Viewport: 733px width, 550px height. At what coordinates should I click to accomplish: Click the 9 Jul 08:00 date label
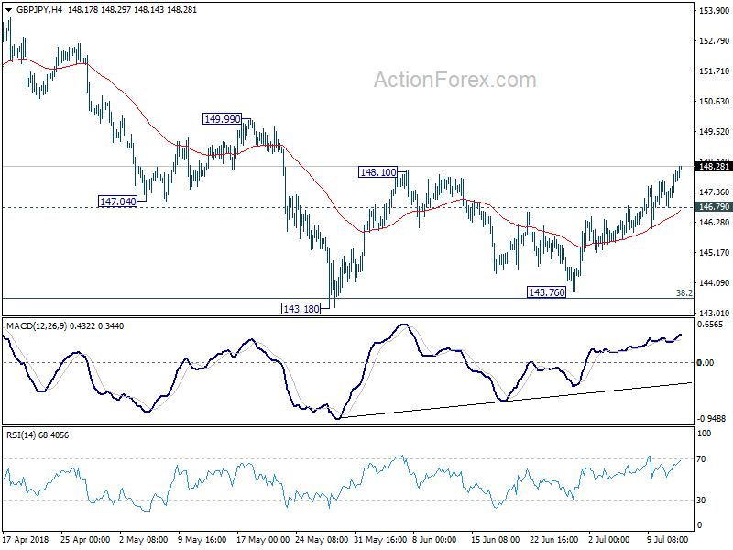(667, 539)
